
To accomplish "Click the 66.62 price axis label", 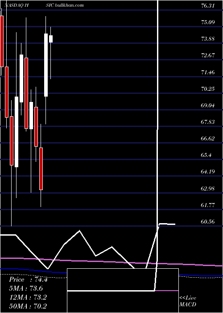I will [x=208, y=138].
